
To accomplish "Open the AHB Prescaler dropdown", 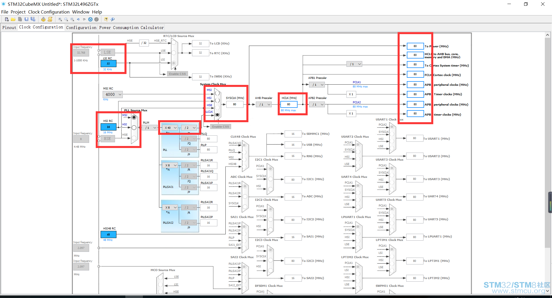I will (x=264, y=104).
